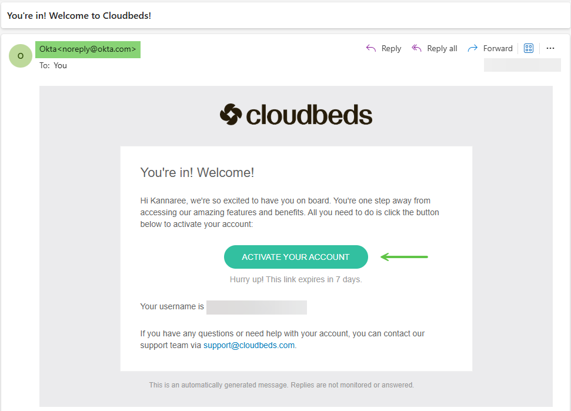Click the blurred username field
This screenshot has height=411, width=571.
[256, 307]
